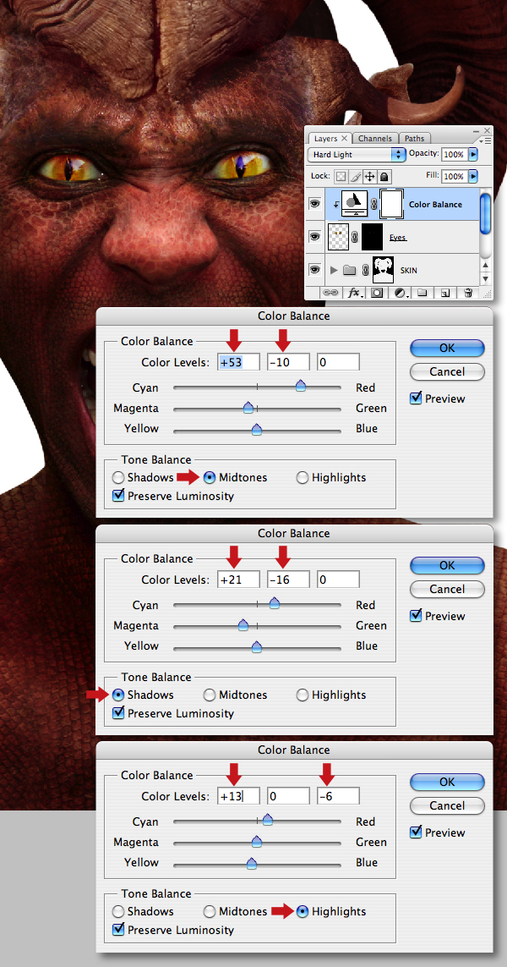Viewport: 507px width, 967px height.
Task: Click the Lock position move icon
Action: pyautogui.click(x=369, y=176)
